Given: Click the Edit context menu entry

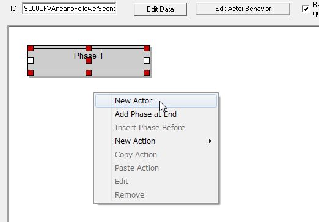Looking at the screenshot, I should coord(156,182).
